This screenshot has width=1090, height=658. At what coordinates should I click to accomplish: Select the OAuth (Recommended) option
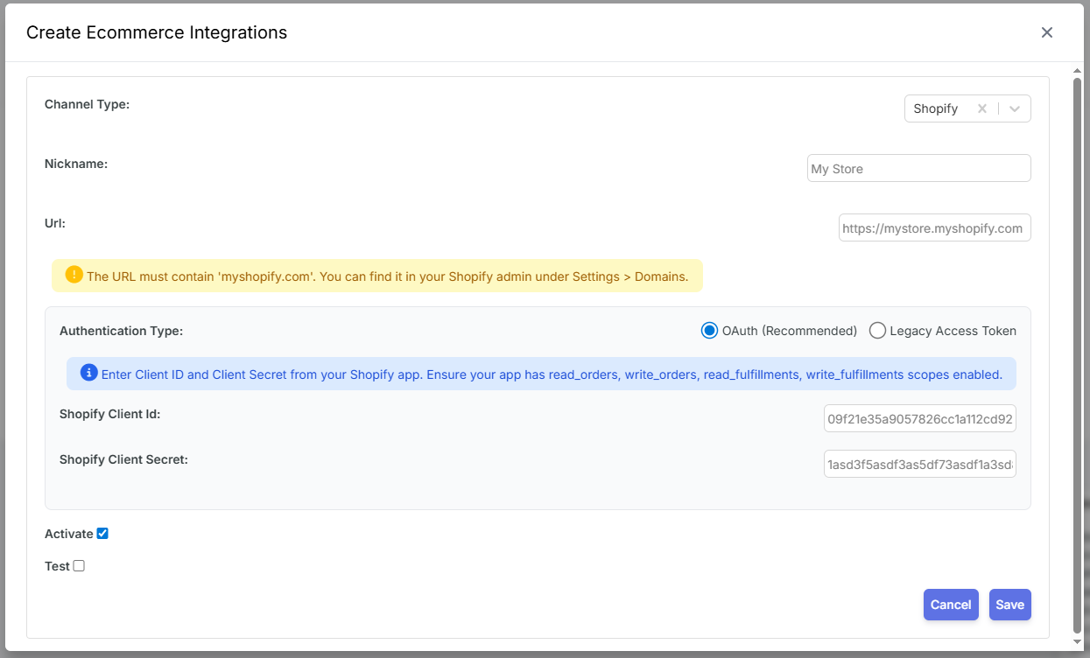709,330
